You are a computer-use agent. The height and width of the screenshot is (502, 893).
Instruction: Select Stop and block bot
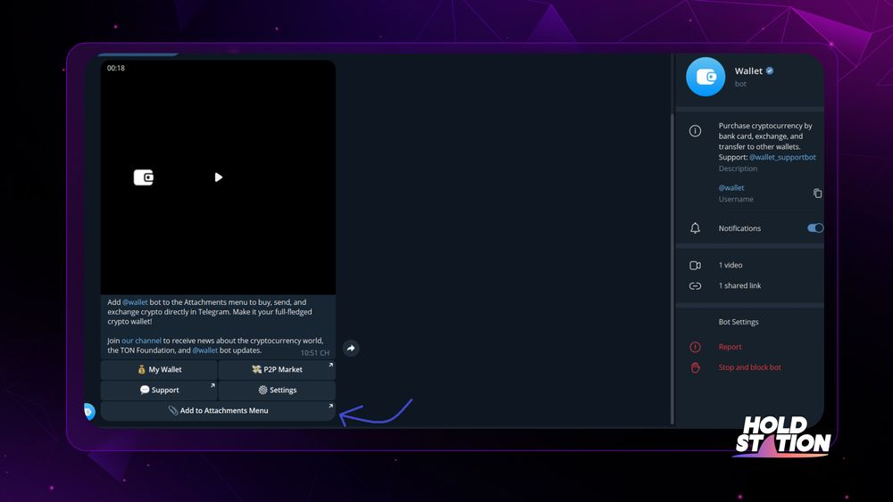click(749, 367)
